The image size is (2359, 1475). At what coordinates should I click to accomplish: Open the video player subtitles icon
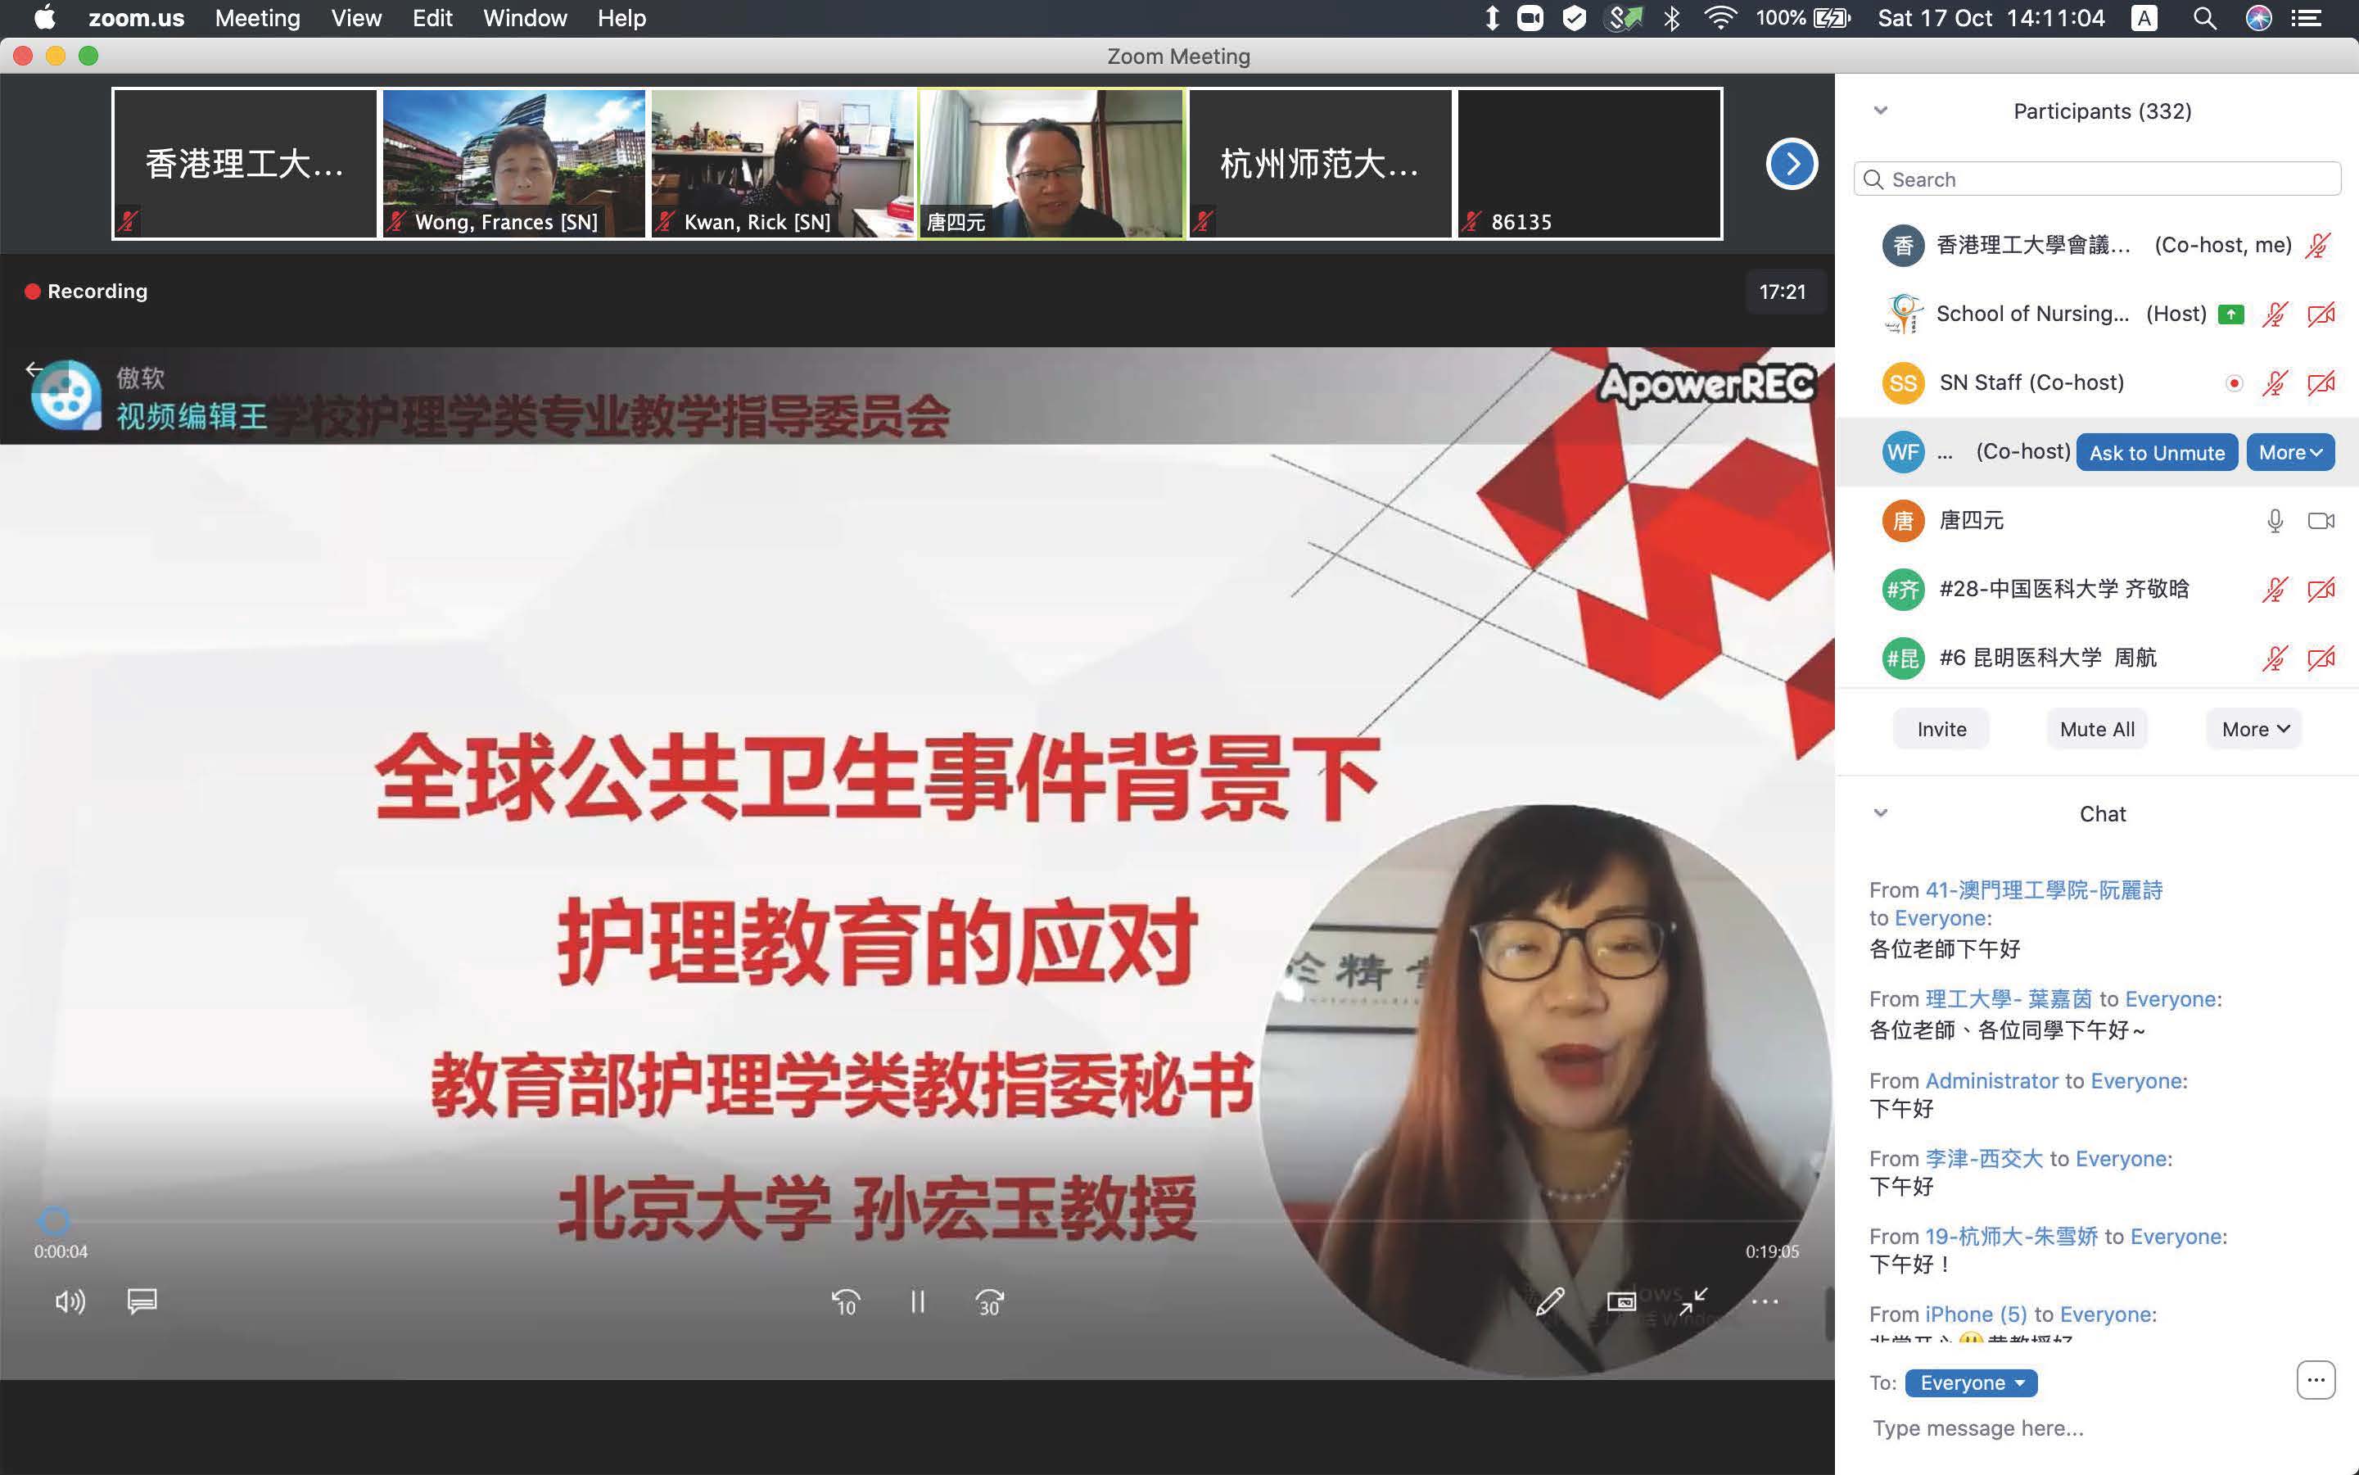click(x=142, y=1301)
